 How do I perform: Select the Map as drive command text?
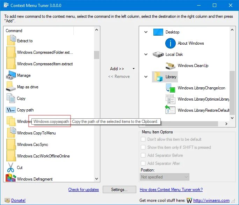28,87
